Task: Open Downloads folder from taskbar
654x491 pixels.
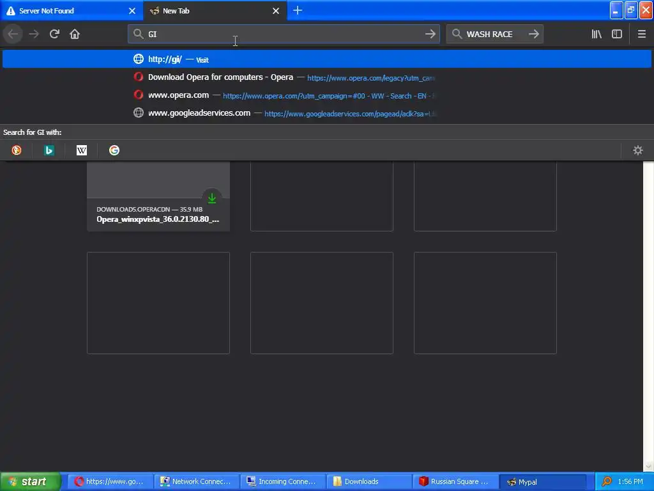Action: pyautogui.click(x=369, y=481)
